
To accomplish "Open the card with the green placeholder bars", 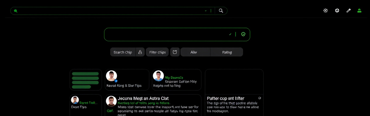I will click(x=86, y=80).
